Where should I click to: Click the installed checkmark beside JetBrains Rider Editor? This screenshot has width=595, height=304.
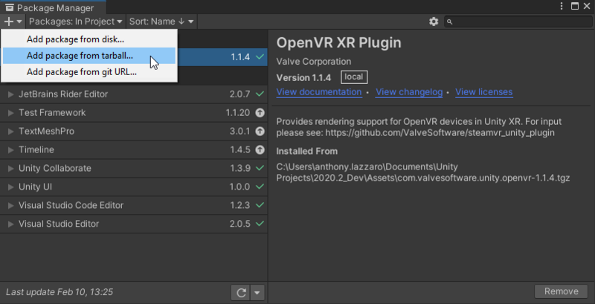pyautogui.click(x=260, y=94)
